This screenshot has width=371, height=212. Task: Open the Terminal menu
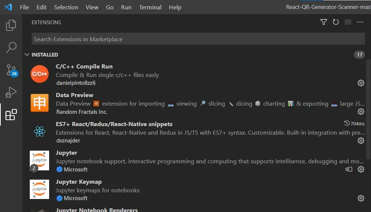coord(150,7)
